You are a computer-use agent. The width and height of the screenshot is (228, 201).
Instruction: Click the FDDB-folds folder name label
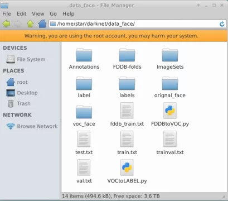[x=127, y=67]
